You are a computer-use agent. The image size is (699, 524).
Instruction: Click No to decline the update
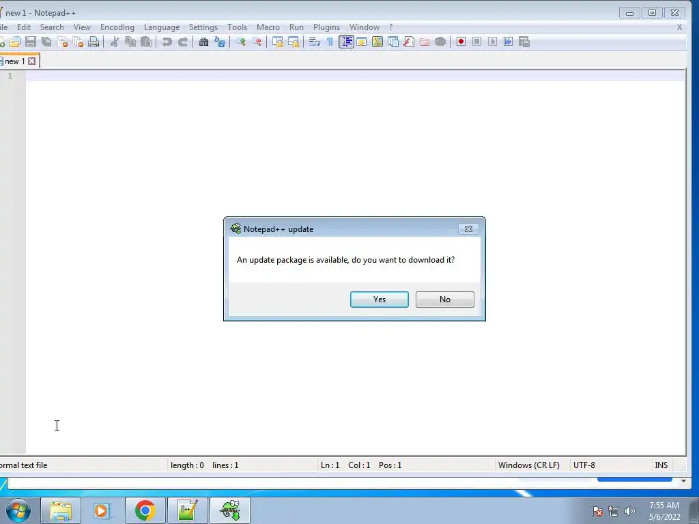[x=445, y=300]
